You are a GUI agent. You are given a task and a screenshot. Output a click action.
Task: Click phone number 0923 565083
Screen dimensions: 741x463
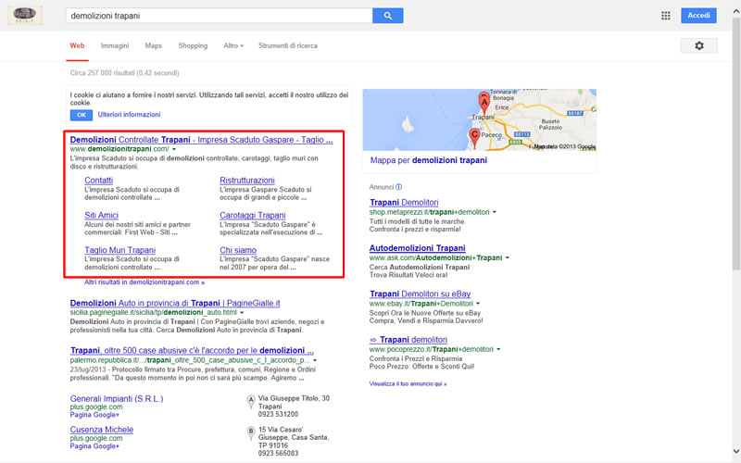278,453
